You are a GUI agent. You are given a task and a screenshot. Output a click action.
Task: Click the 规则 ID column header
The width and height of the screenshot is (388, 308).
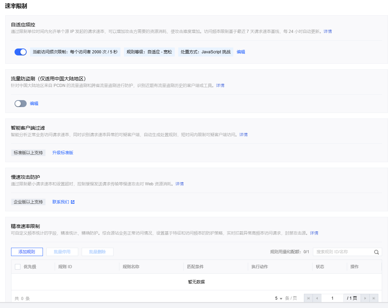point(65,267)
